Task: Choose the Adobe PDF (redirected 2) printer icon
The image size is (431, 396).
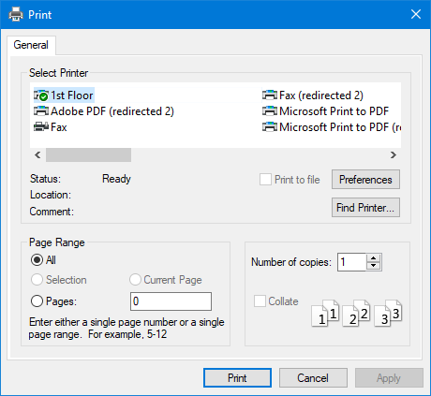Action: point(41,111)
